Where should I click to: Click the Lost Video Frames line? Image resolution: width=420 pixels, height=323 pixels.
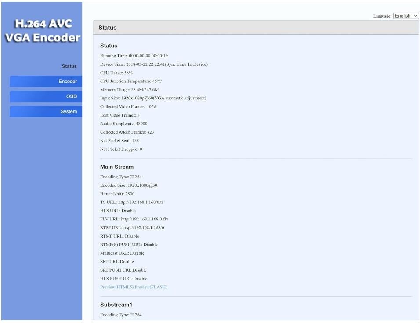click(x=120, y=115)
